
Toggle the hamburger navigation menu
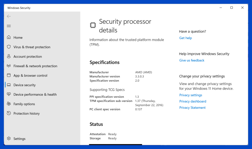(9, 26)
